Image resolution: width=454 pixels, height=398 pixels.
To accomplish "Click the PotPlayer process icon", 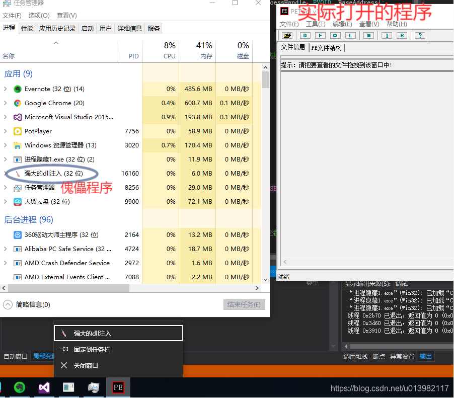I will click(18, 131).
